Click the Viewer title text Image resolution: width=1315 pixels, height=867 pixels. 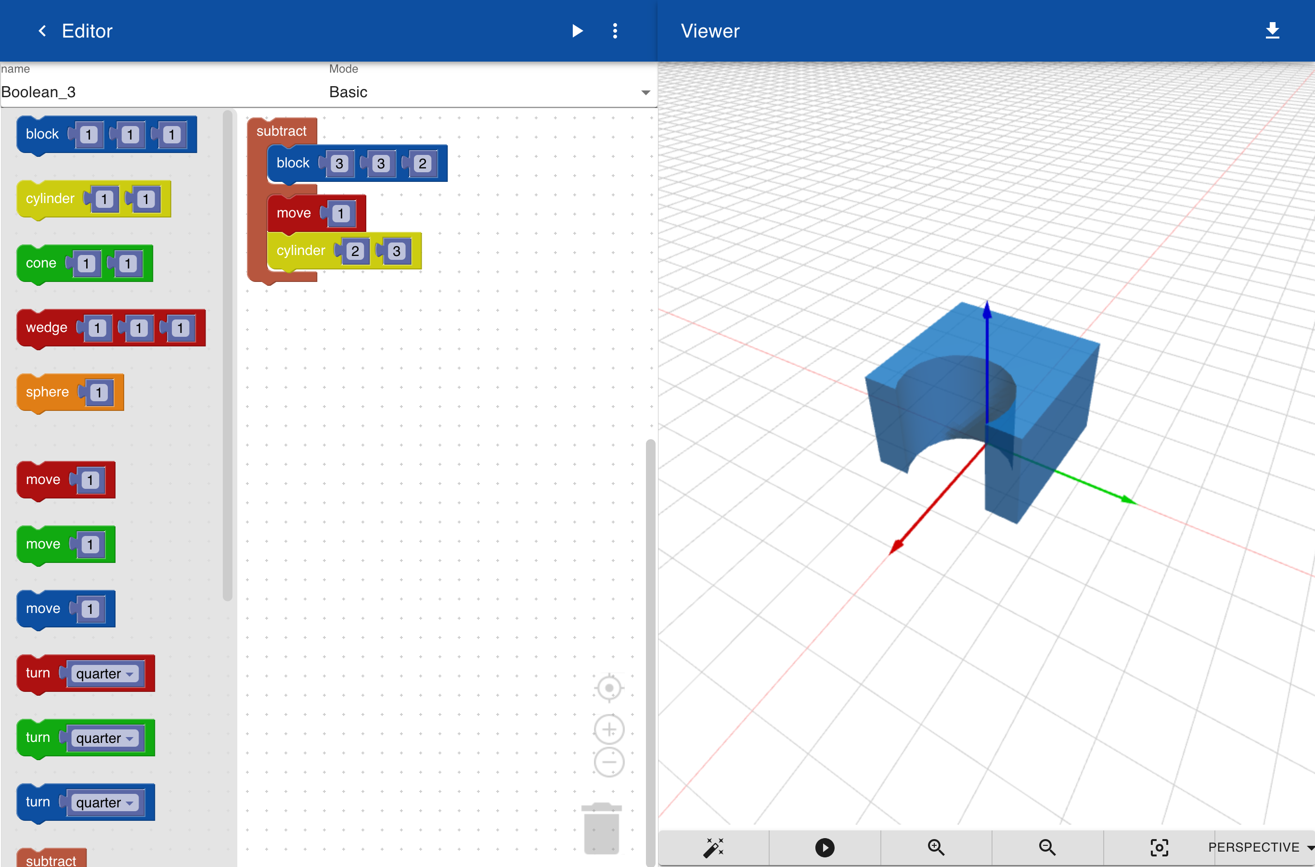pyautogui.click(x=710, y=31)
